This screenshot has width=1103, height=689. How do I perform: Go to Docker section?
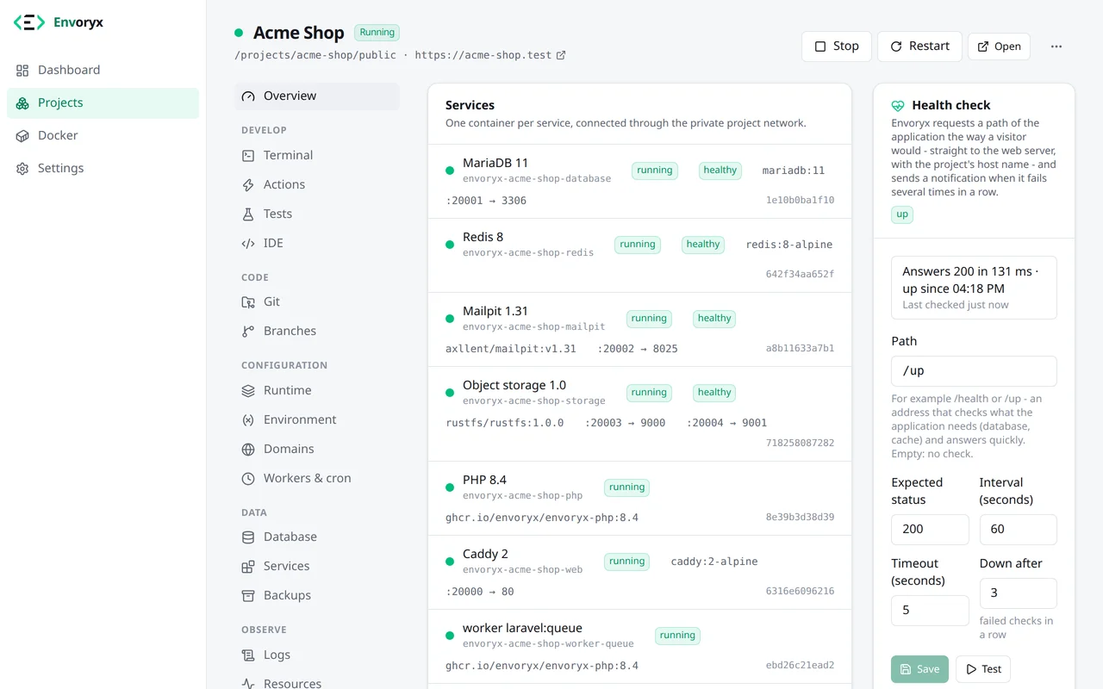[103, 135]
